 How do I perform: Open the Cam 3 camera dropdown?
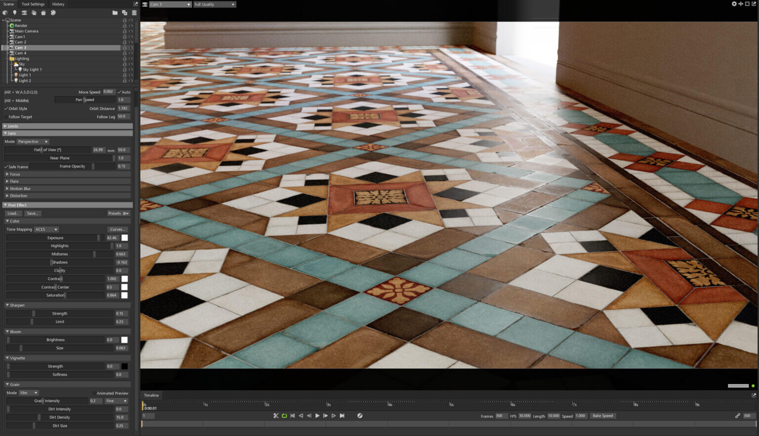click(170, 4)
